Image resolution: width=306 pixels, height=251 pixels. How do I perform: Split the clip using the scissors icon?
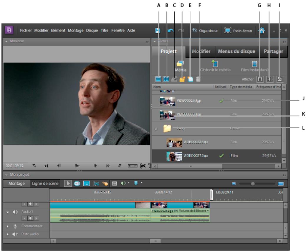[96, 183]
